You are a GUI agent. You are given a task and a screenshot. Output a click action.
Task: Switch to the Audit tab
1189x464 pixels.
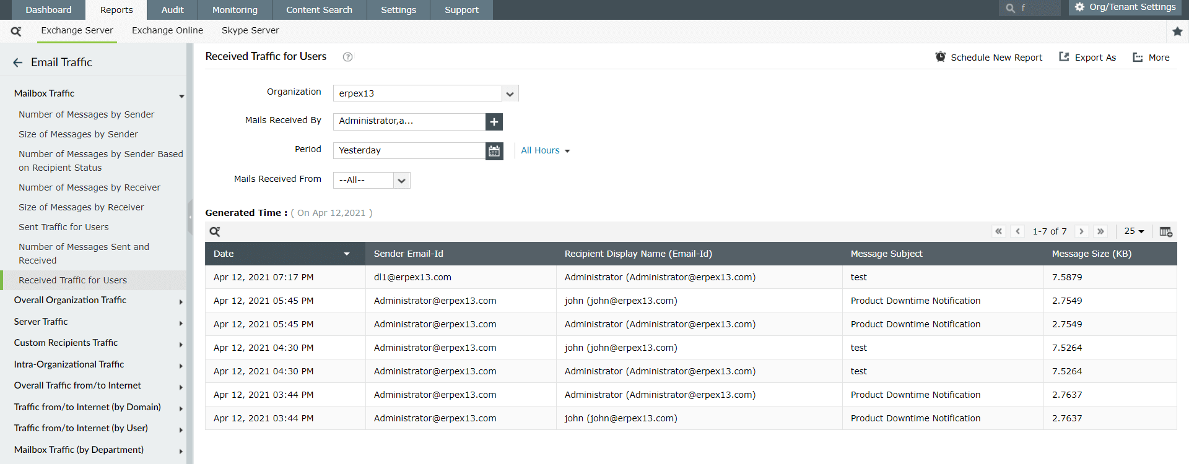coord(172,10)
